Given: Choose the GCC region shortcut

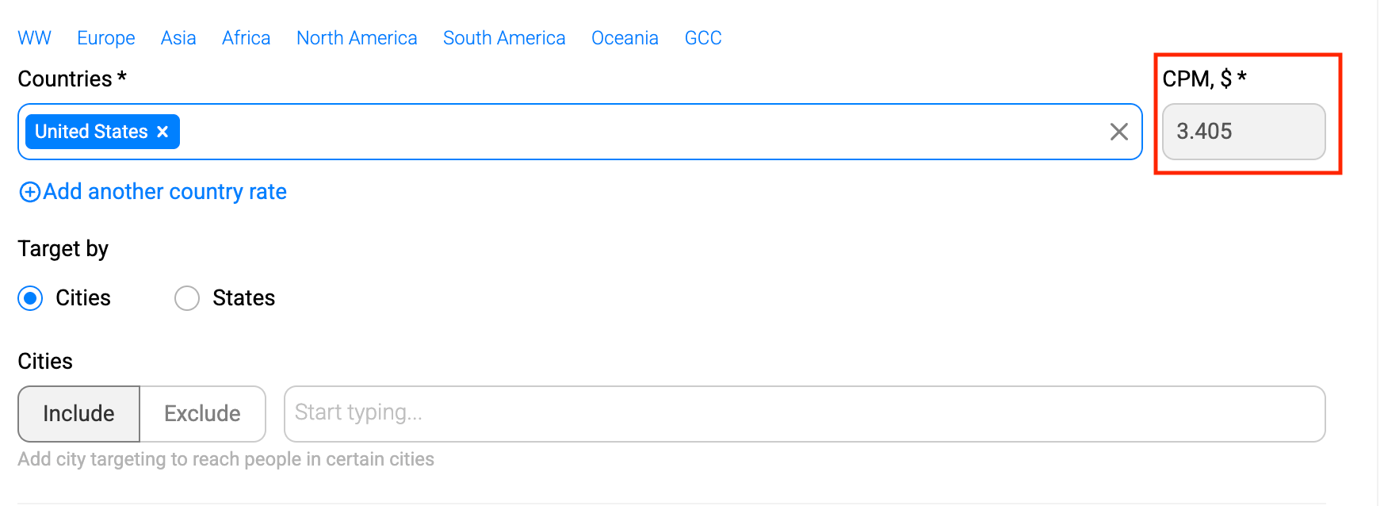Looking at the screenshot, I should tap(703, 38).
